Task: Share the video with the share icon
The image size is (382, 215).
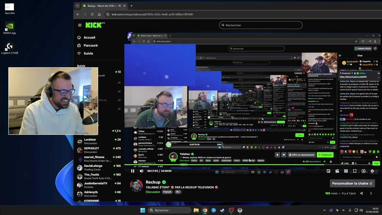Action: pos(361,193)
